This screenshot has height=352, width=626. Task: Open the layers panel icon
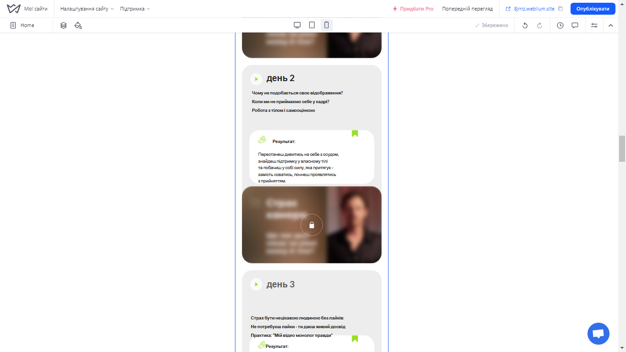point(64,25)
